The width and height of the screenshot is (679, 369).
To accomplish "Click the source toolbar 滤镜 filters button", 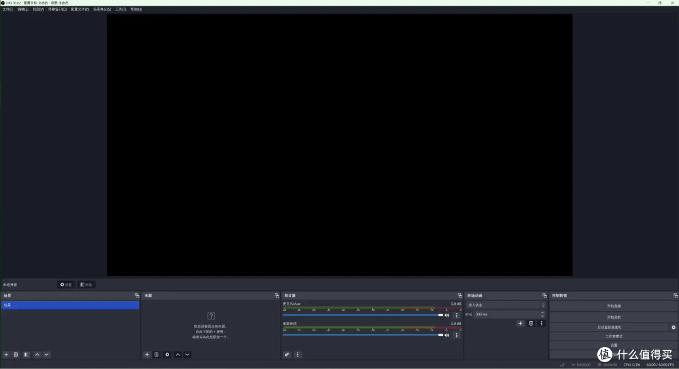I will tap(86, 285).
